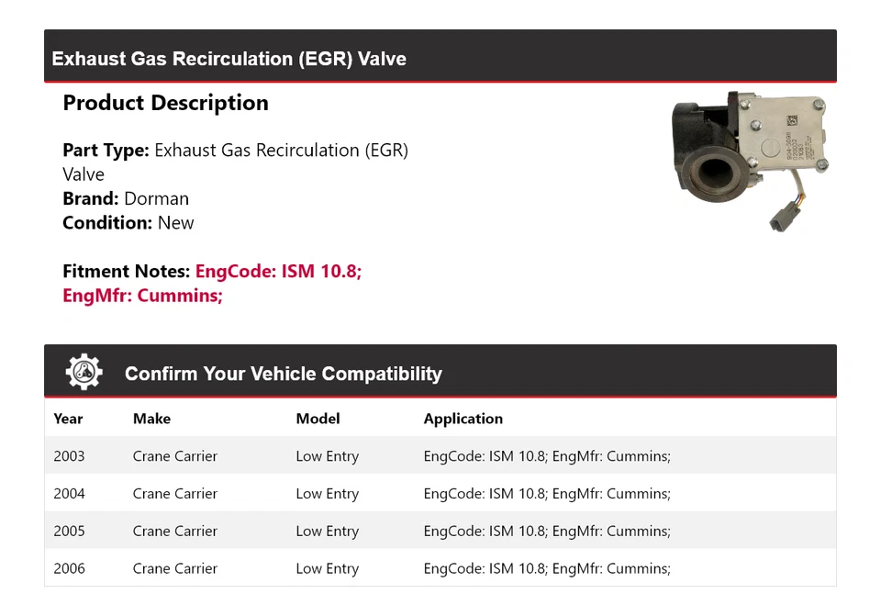
Task: Click the Model column header
Action: point(318,419)
